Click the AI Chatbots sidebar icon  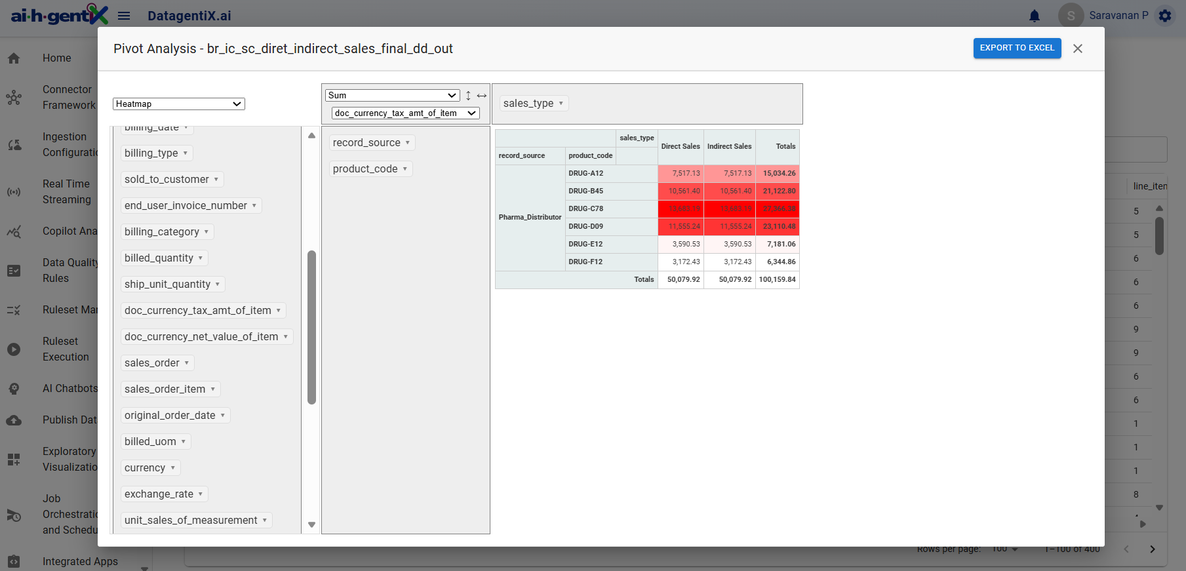tap(14, 389)
